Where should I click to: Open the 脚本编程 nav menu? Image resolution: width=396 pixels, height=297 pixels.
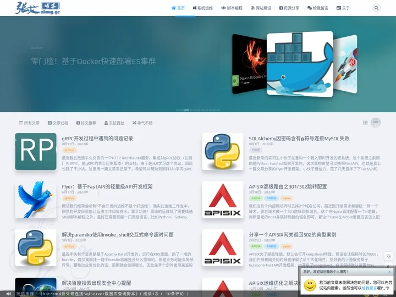pos(232,8)
